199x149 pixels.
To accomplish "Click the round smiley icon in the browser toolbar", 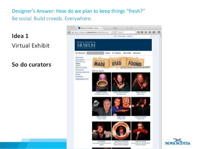I will tap(154, 32).
